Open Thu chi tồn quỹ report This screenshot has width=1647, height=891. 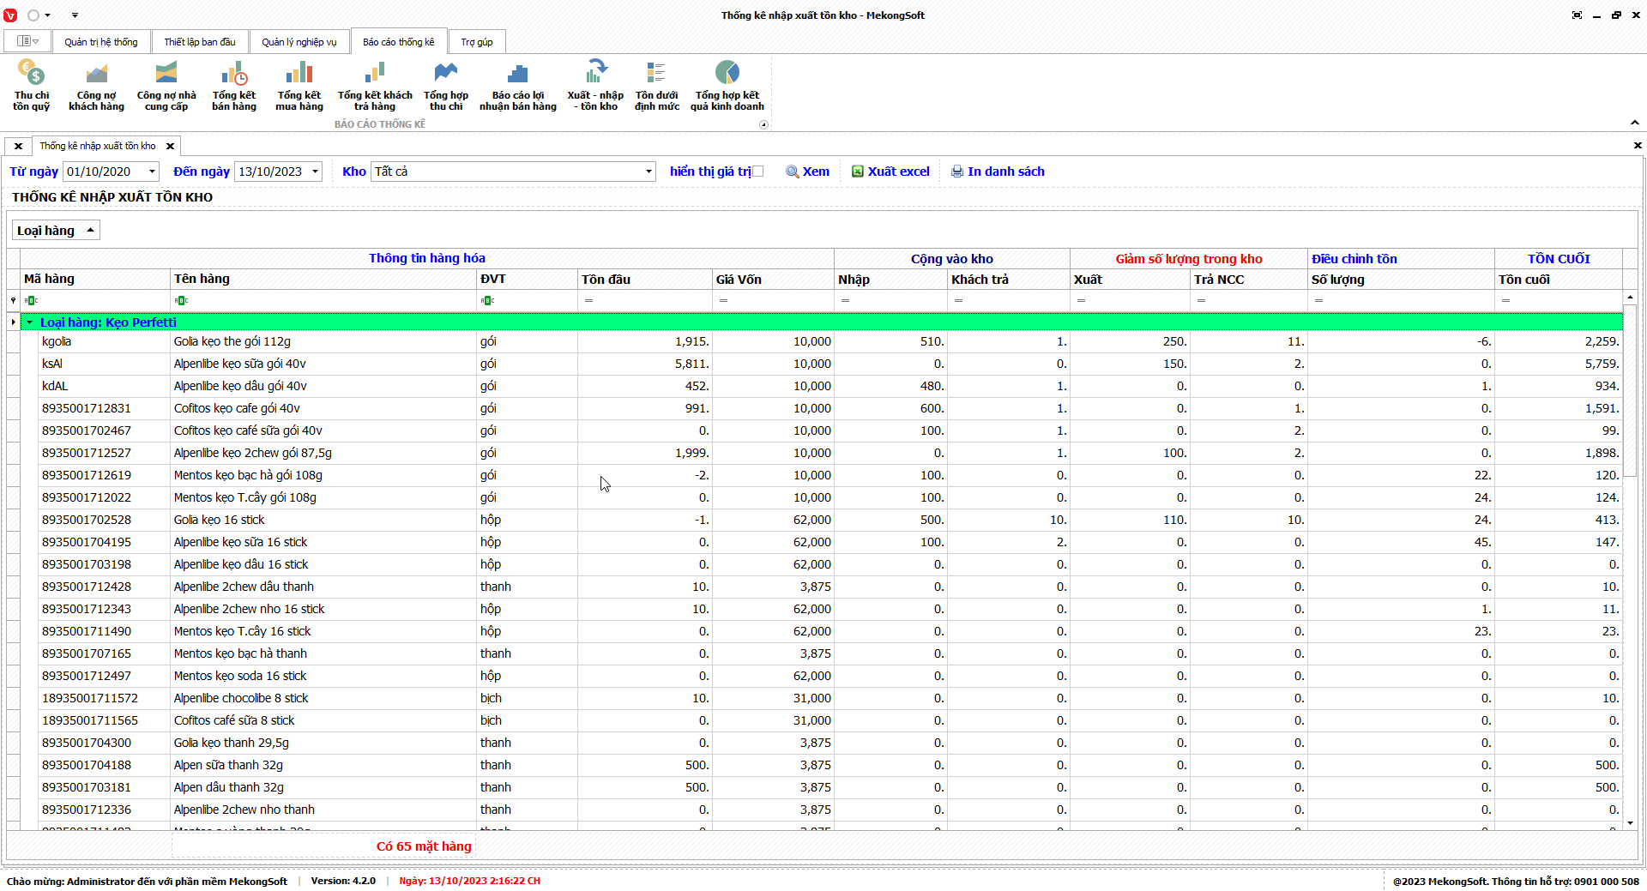pos(31,85)
